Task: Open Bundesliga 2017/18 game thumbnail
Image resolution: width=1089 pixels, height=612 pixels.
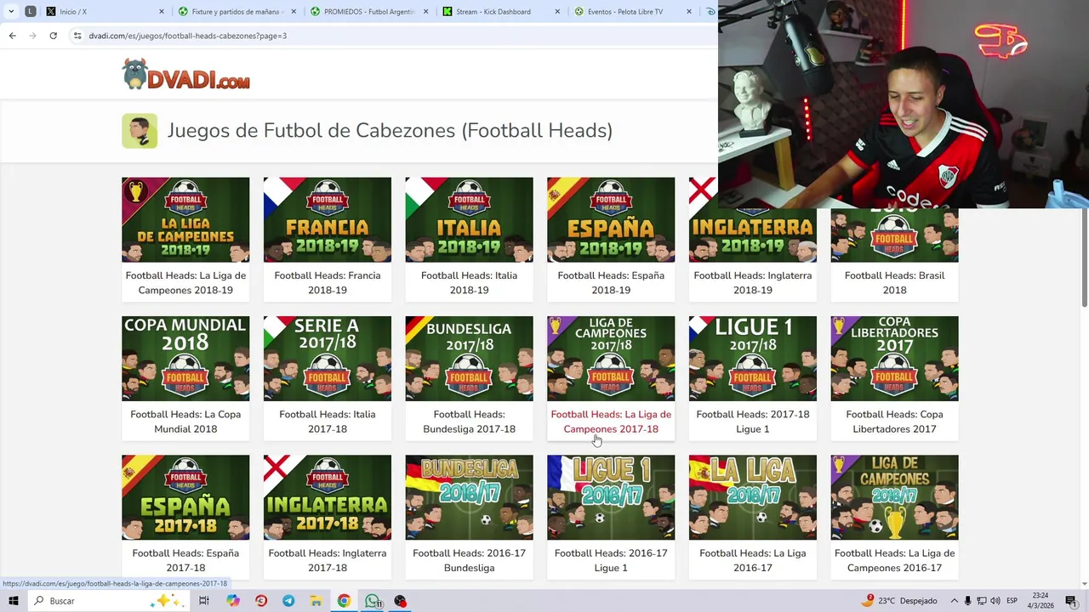Action: pos(469,359)
